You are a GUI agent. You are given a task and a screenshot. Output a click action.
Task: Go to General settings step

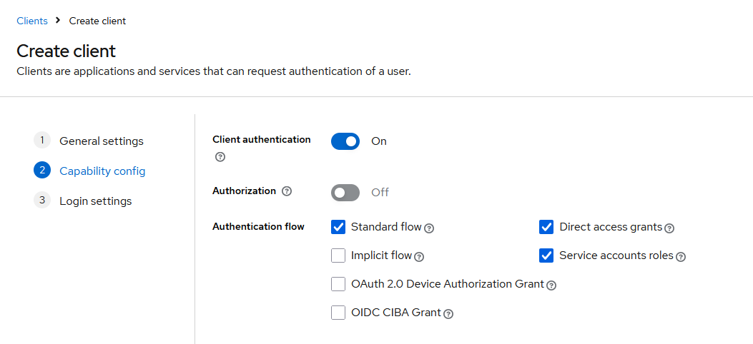pos(89,141)
